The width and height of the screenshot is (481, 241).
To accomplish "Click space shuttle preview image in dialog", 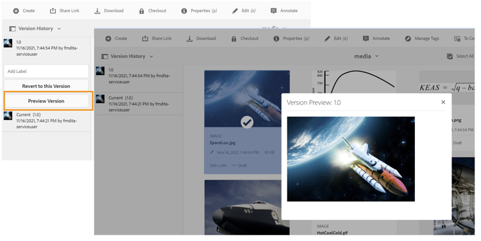I will [351, 159].
